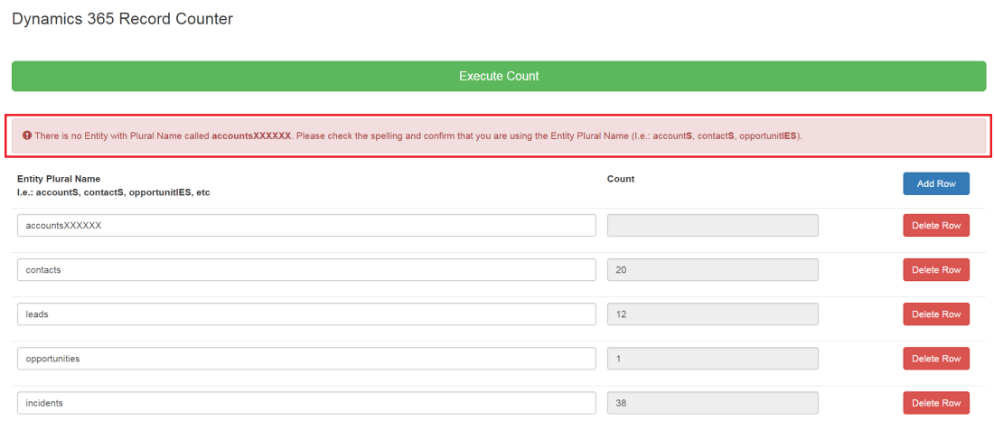Remove the incidents row
The width and height of the screenshot is (994, 430).
point(935,402)
